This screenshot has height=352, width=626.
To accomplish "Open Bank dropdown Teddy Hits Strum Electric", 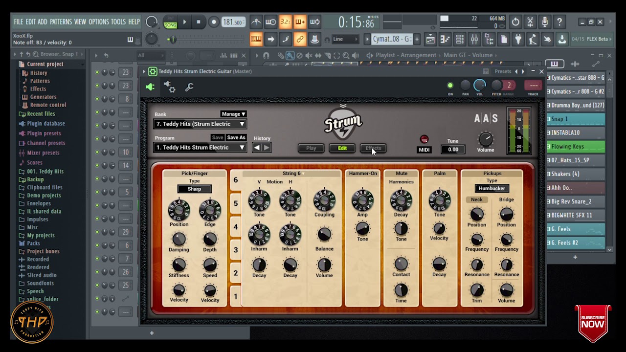I will 200,124.
